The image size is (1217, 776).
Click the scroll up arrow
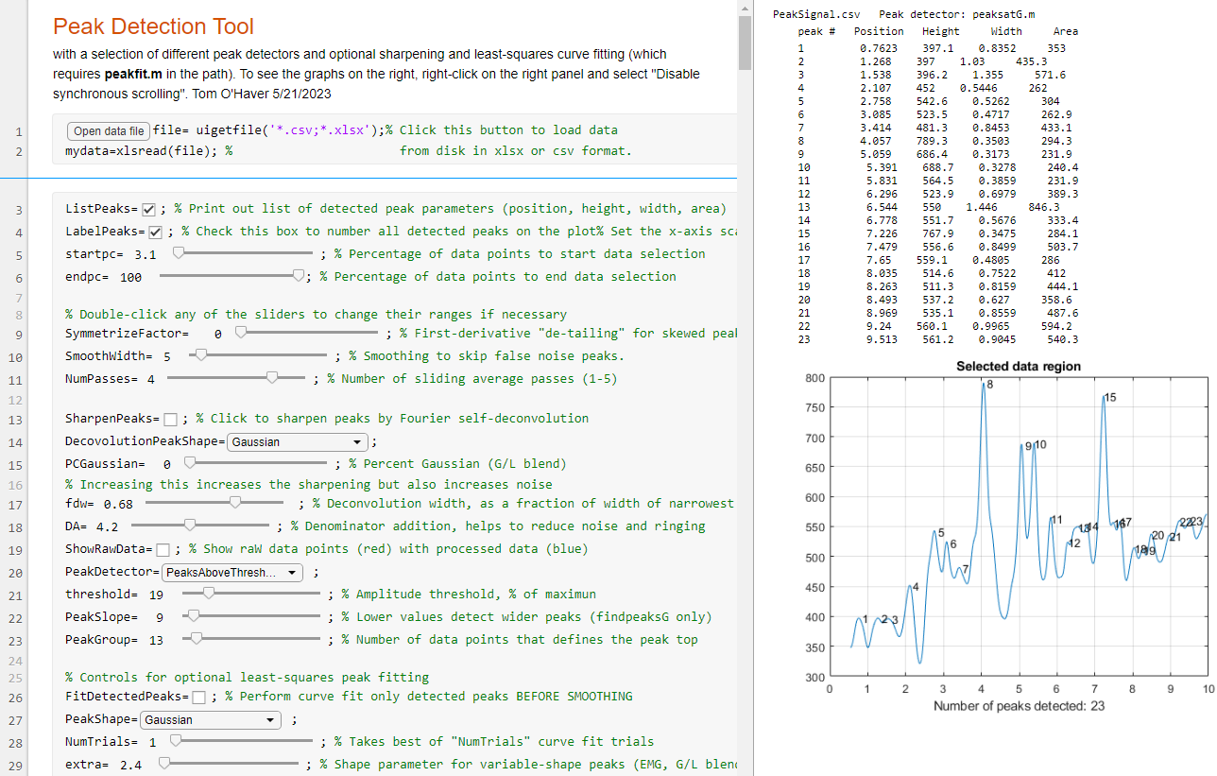click(x=746, y=9)
